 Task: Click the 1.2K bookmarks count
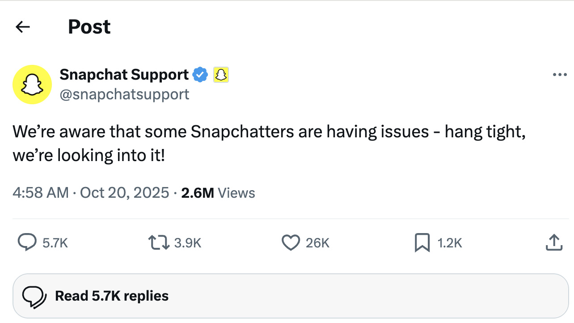(450, 243)
